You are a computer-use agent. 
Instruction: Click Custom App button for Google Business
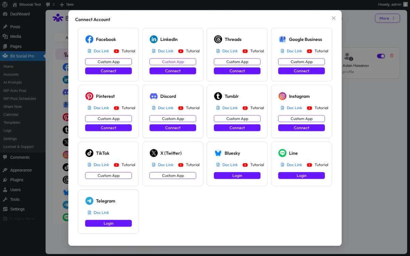pos(301,62)
